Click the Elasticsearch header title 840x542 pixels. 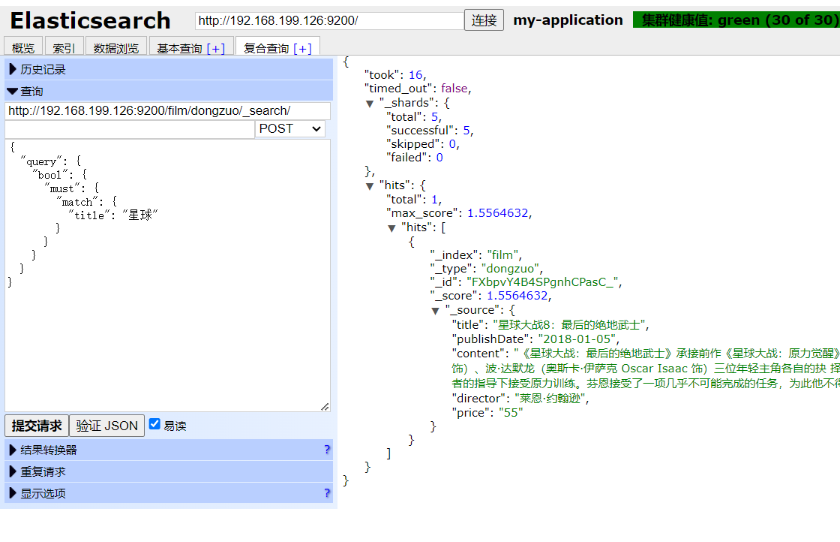pyautogui.click(x=90, y=21)
